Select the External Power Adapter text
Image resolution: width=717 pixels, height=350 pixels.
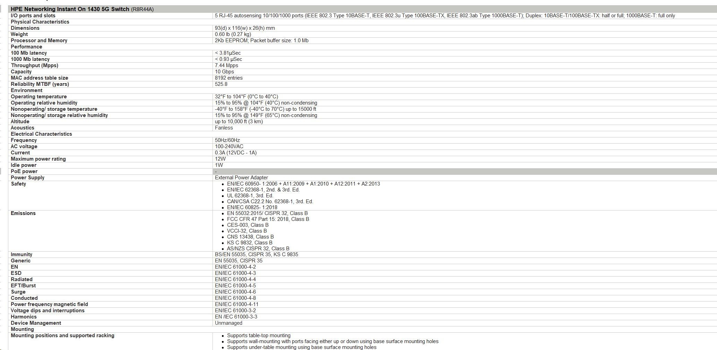[x=241, y=178]
